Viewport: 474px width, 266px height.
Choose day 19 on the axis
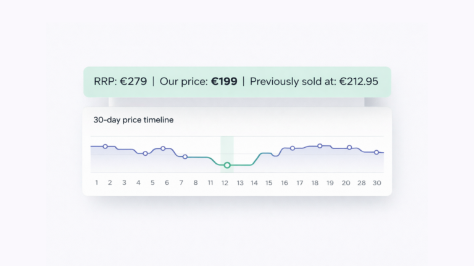(x=330, y=183)
